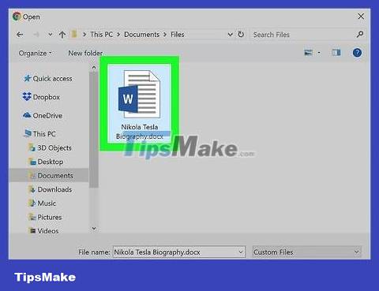Click the 3D Objects folder icon
This screenshot has width=379, height=291.
pos(32,147)
